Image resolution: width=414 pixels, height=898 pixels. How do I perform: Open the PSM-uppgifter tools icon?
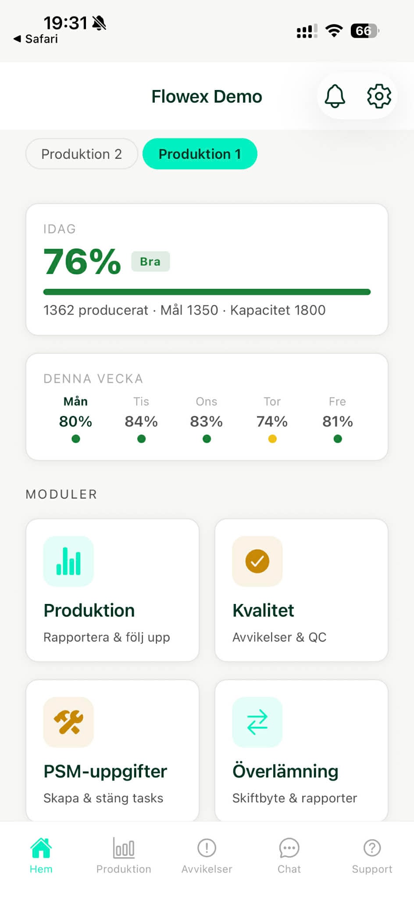point(68,722)
